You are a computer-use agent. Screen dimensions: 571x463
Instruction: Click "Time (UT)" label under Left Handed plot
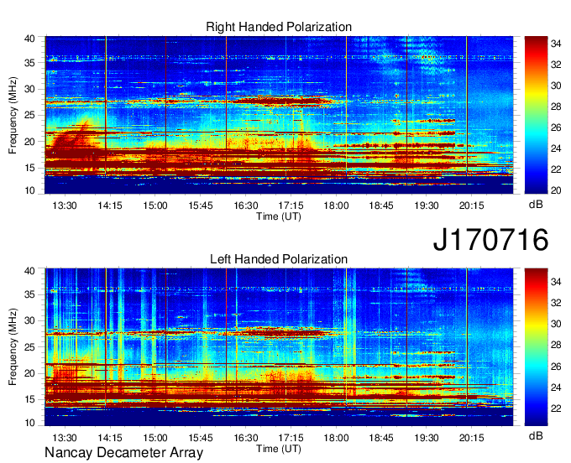click(279, 449)
